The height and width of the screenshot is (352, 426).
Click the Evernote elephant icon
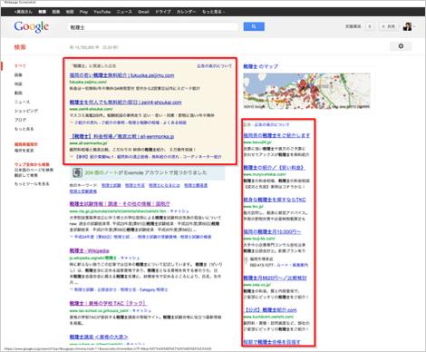click(78, 172)
